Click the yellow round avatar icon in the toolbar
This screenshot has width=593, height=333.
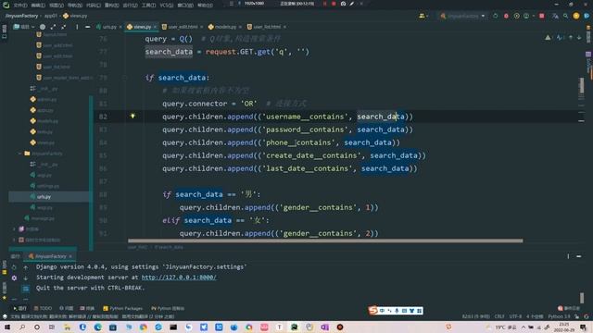click(x=576, y=16)
